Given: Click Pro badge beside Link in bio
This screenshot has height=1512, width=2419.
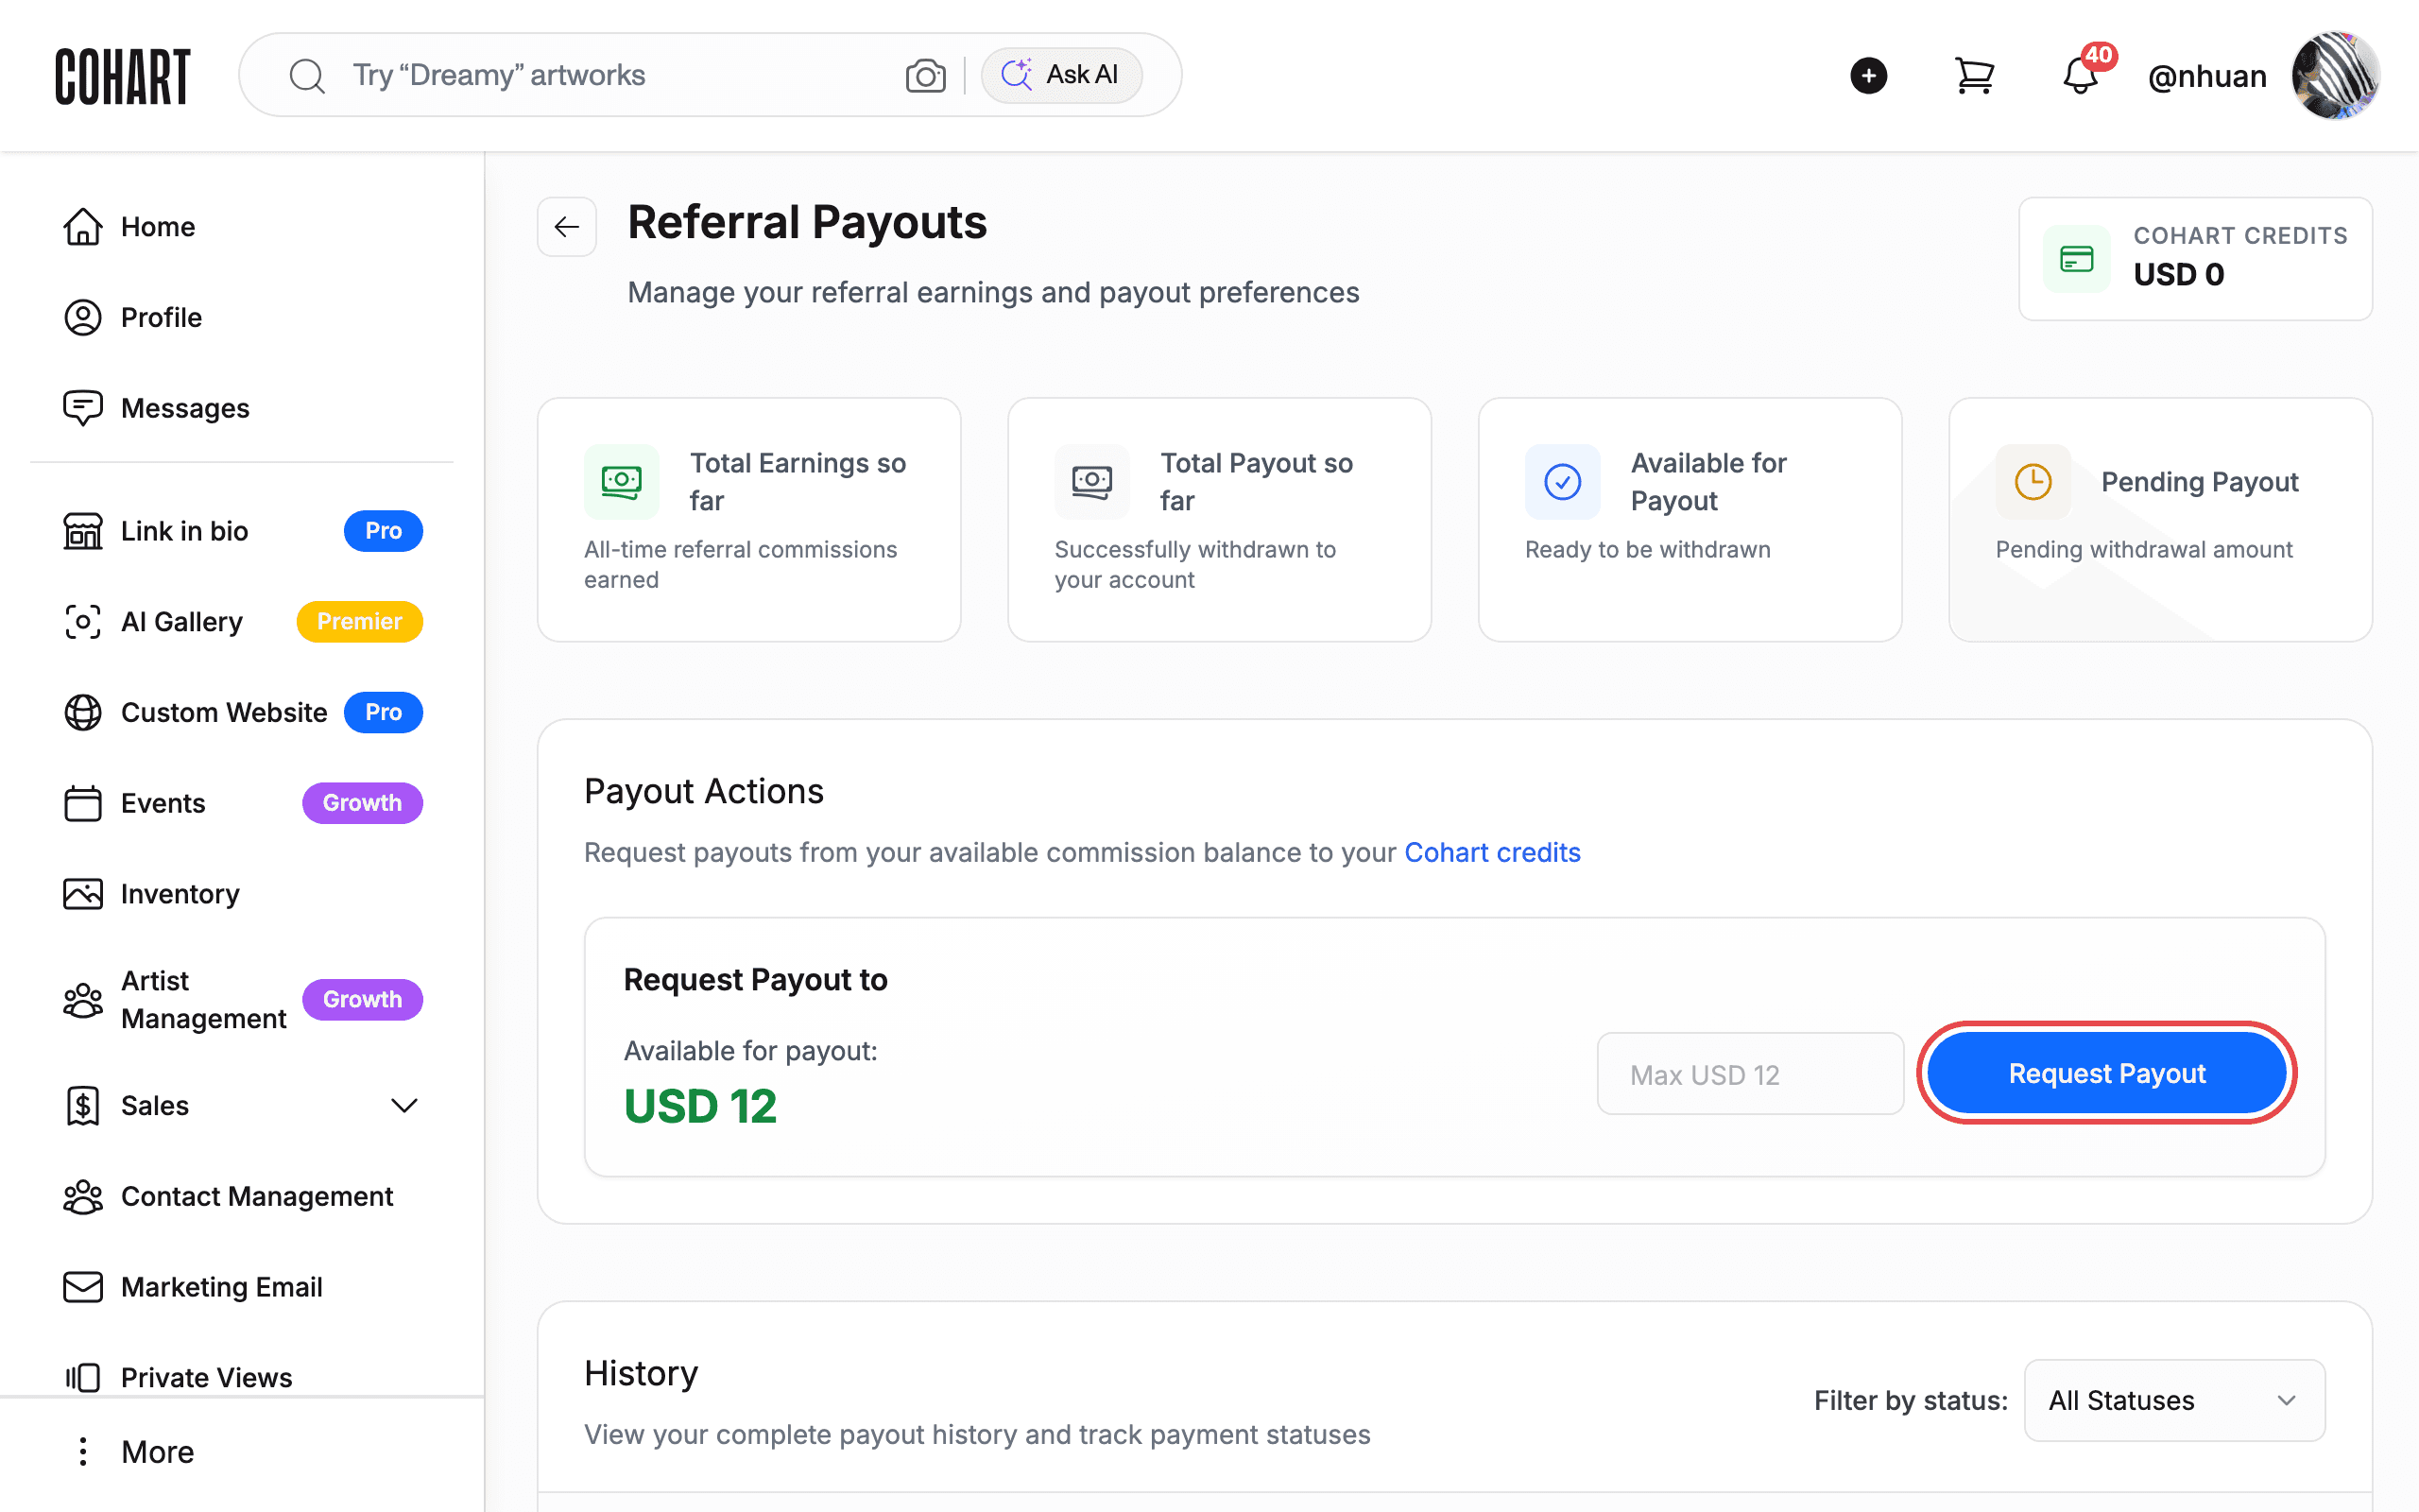Looking at the screenshot, I should pyautogui.click(x=383, y=531).
